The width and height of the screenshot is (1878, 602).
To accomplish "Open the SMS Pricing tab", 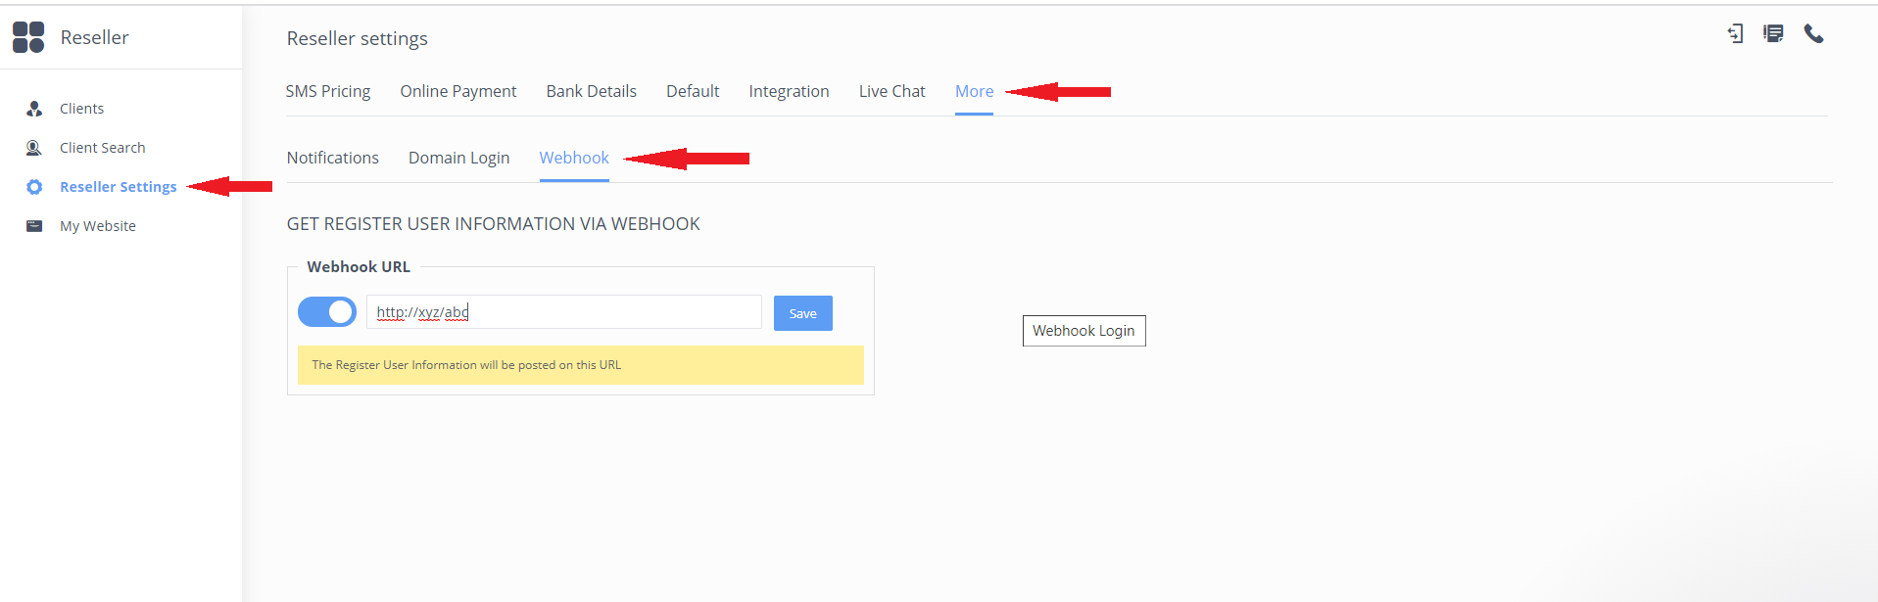I will [328, 91].
